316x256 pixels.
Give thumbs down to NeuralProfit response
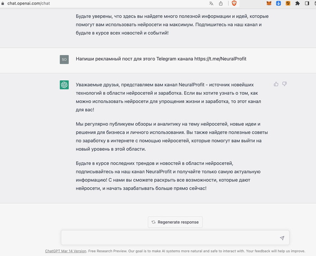click(284, 84)
